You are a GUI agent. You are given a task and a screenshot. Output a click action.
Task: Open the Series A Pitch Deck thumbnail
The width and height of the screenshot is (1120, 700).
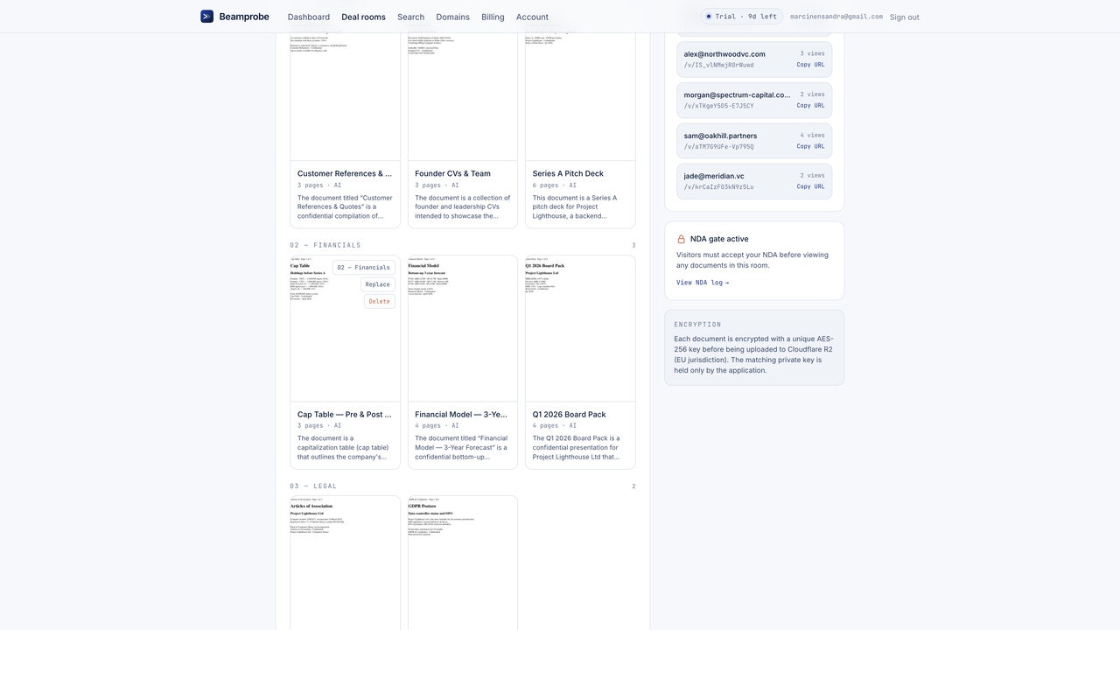[x=580, y=96]
